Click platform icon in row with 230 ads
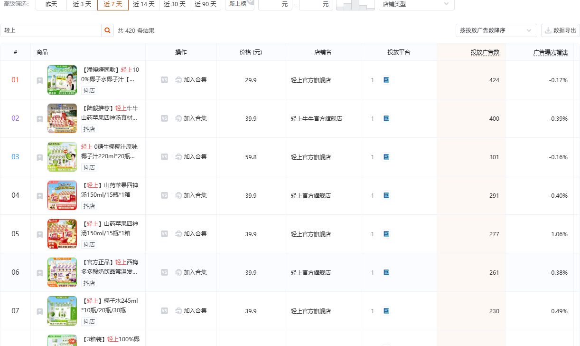This screenshot has height=346, width=580. 386,311
